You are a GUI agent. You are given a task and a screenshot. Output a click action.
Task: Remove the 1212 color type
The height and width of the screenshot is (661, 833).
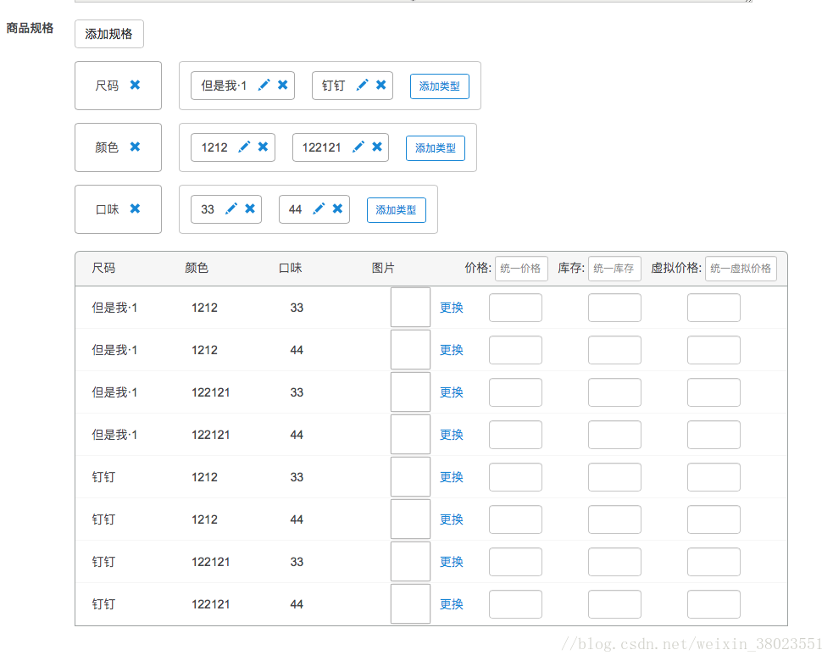click(x=263, y=147)
